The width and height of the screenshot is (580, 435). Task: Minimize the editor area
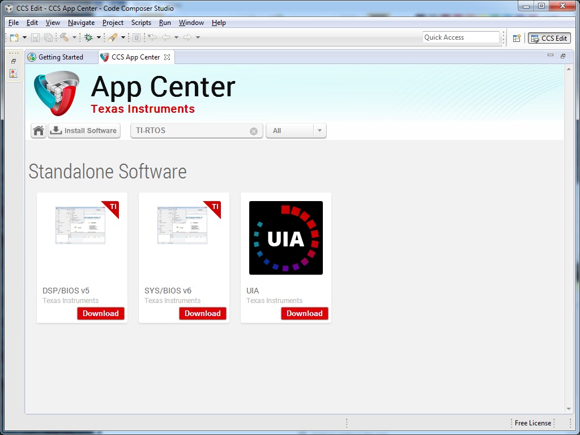coord(551,56)
